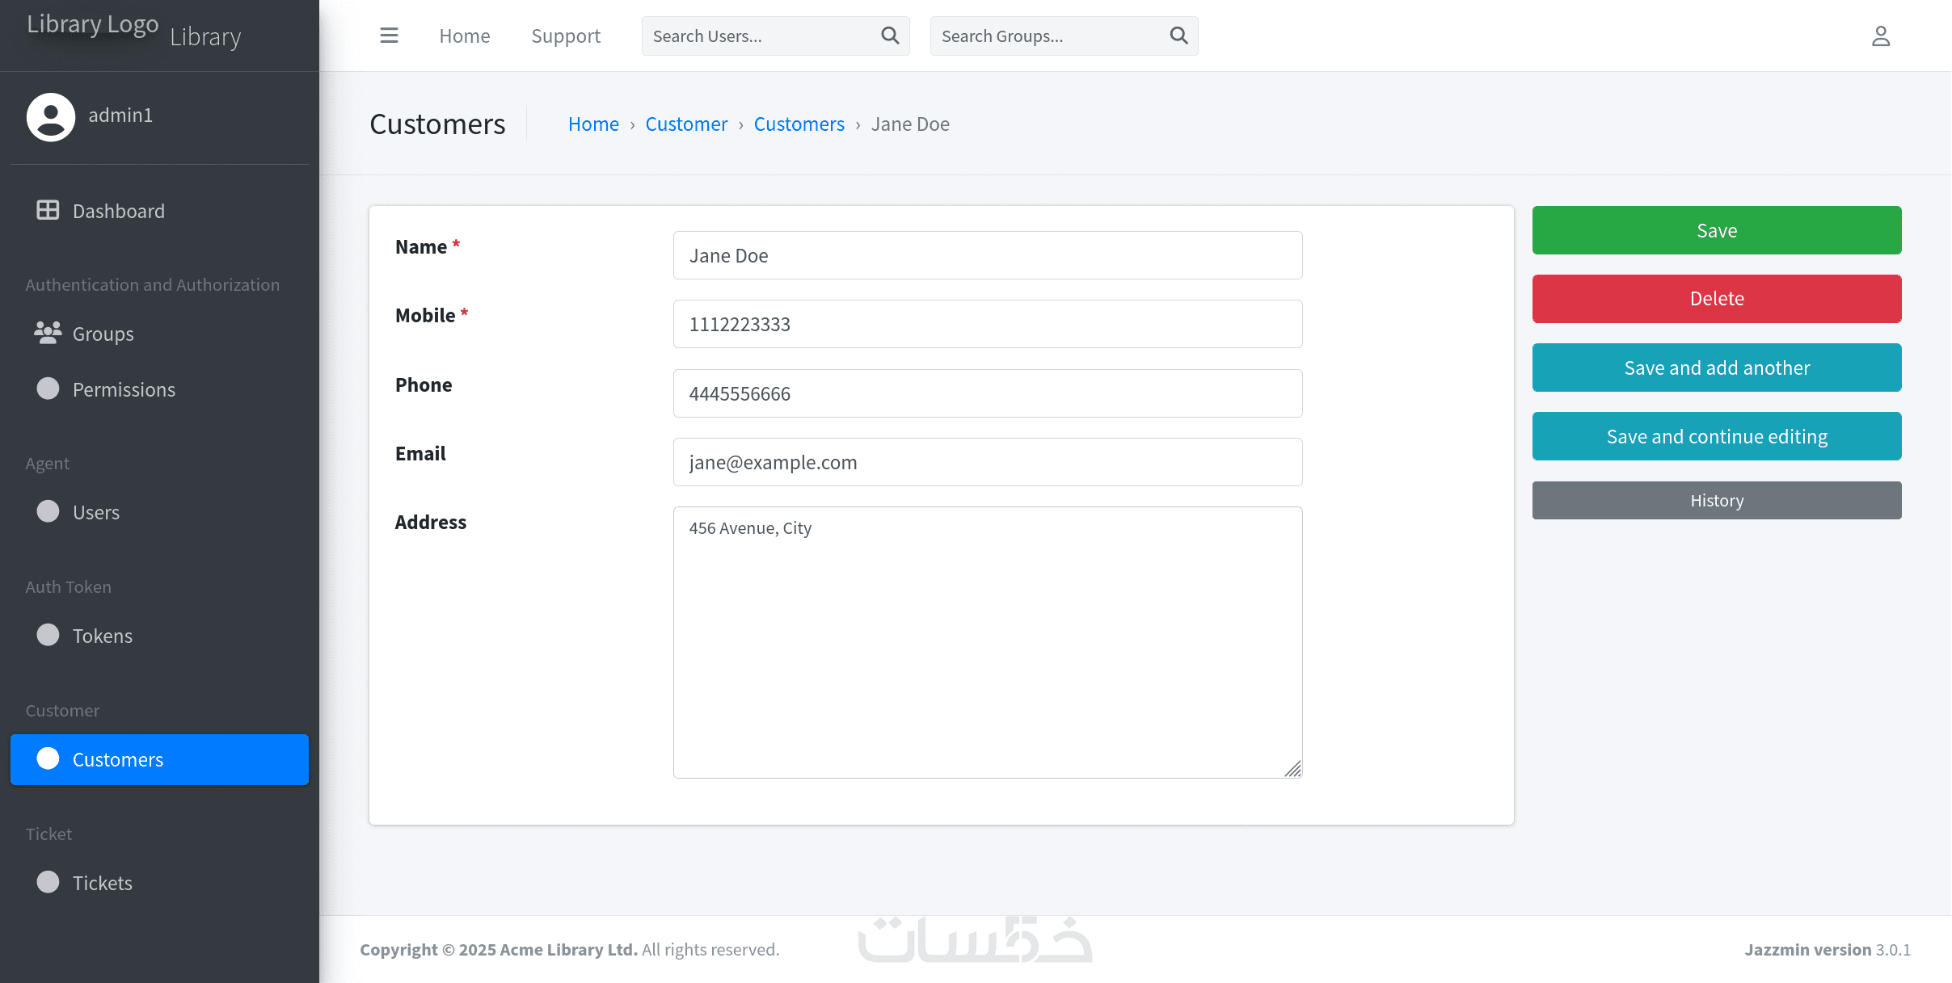
Task: Click the Search Users magnifier icon
Action: point(890,36)
